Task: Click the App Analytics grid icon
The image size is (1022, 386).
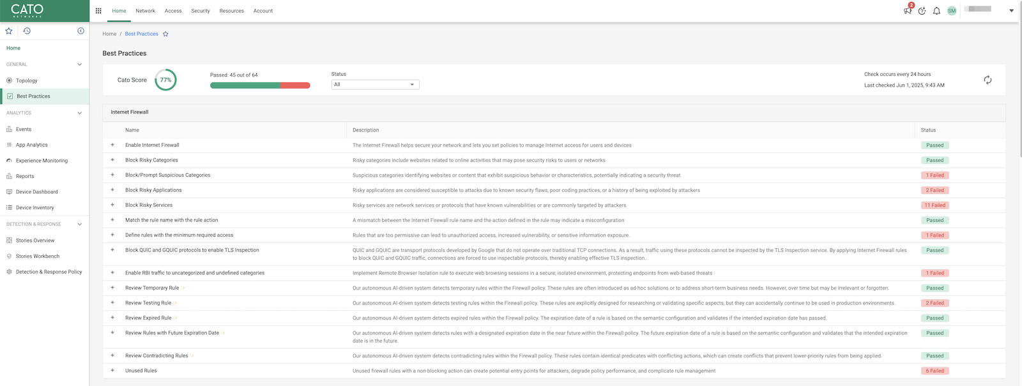Action: [x=9, y=145]
